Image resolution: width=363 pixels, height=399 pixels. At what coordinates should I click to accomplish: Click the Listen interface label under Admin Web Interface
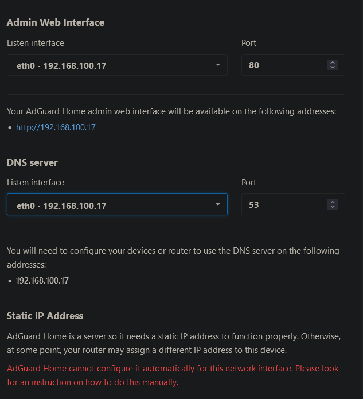click(x=36, y=43)
